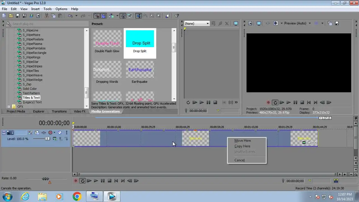The image size is (359, 202).
Task: Save the preview snapshot to file
Action: (x=337, y=23)
